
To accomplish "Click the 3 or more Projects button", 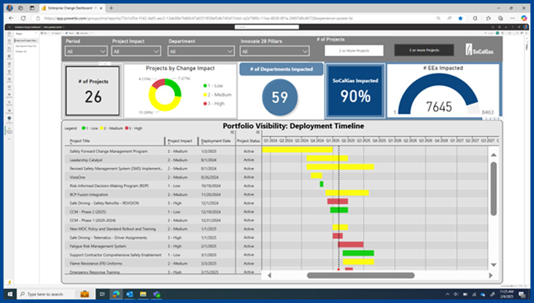I will tap(424, 50).
